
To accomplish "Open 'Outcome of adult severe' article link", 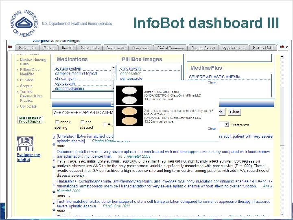I will pos(163,154).
